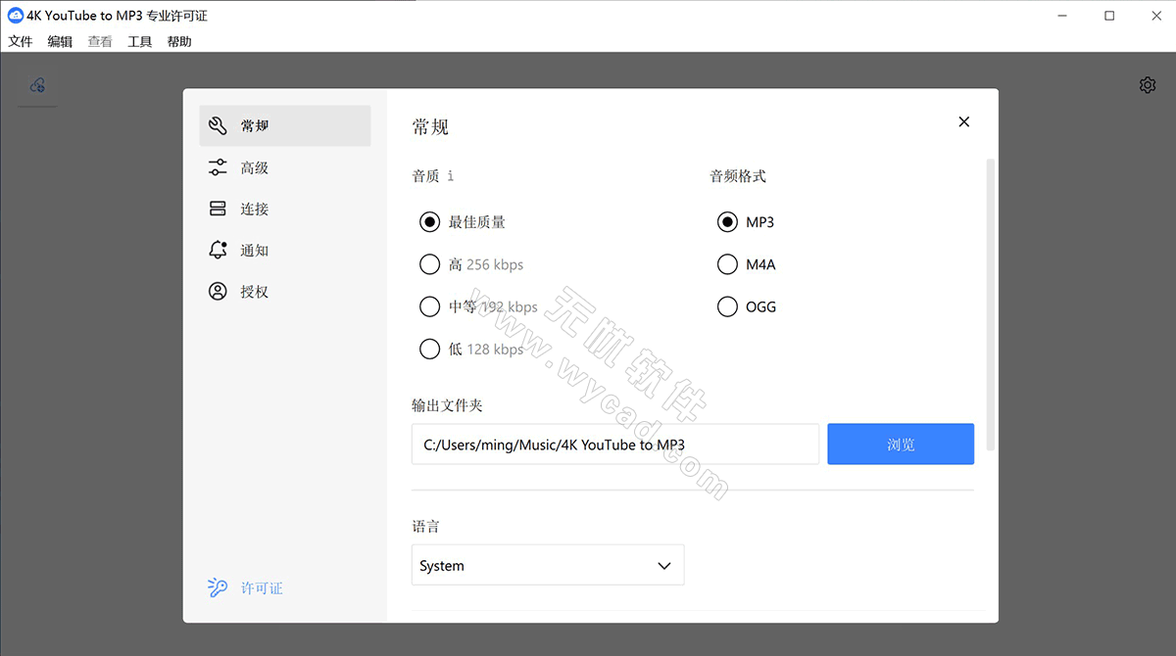This screenshot has width=1176, height=656.
Task: Click the server icon next to 连接
Action: (x=218, y=208)
